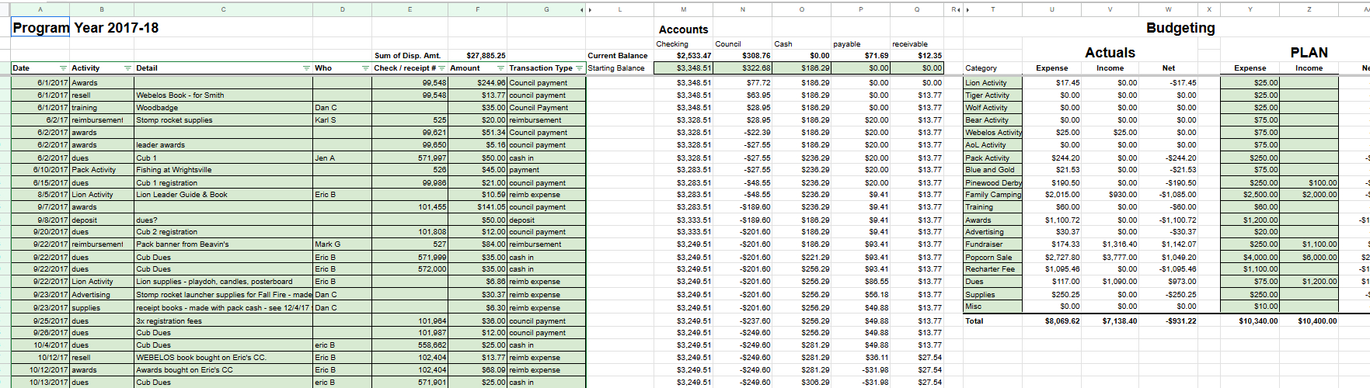Select the 'Mark G' cell

[342, 244]
